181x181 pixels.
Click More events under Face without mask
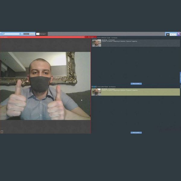click(136, 84)
